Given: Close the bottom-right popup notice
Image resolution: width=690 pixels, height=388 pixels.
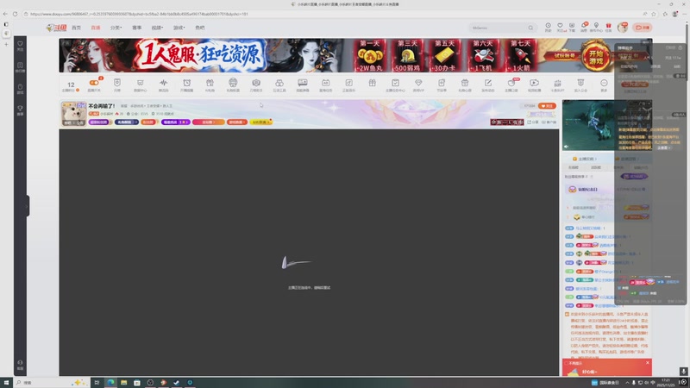Looking at the screenshot, I should tap(648, 362).
